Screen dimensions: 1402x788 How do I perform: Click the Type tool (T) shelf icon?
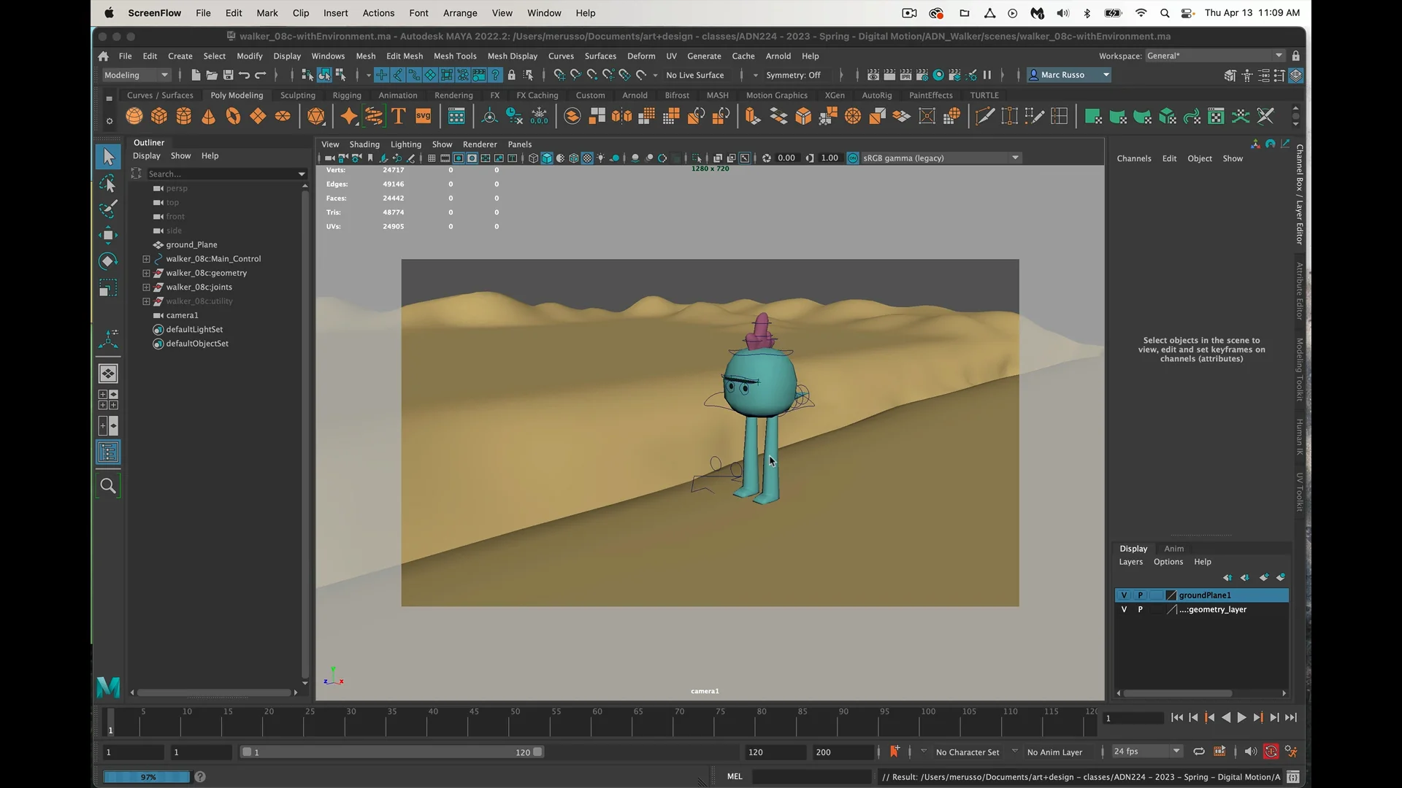(399, 116)
